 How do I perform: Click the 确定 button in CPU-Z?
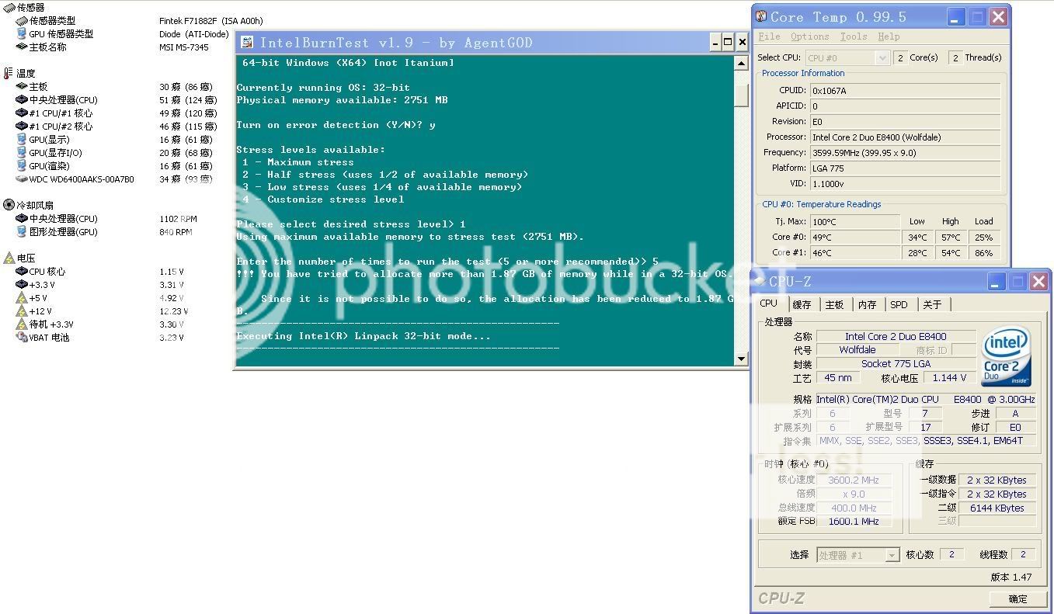click(x=1017, y=598)
